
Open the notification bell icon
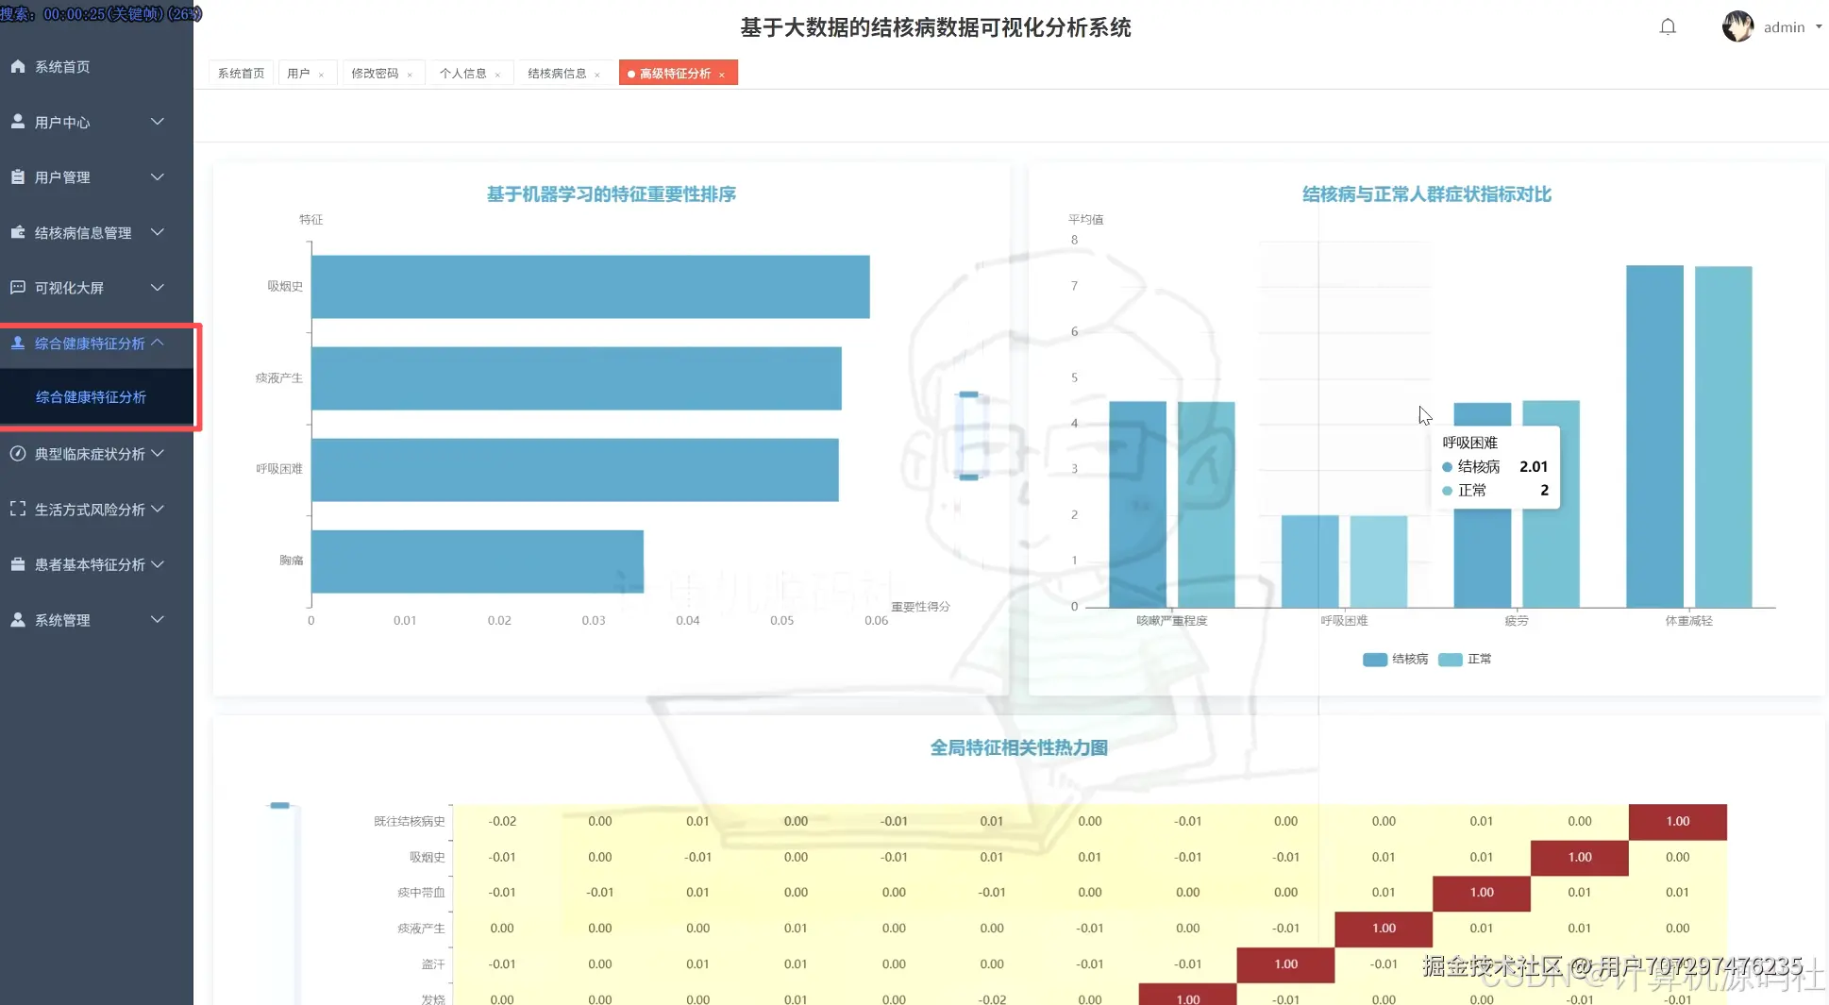pos(1668,26)
